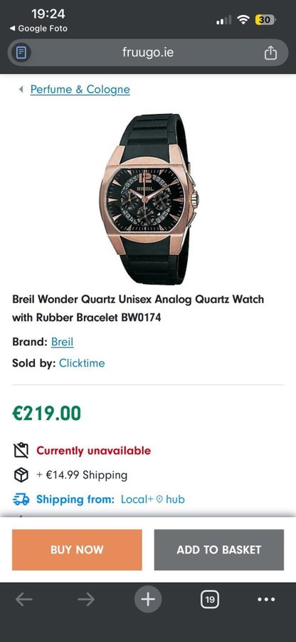
Task: Tap the shipping box icon
Action: tap(21, 475)
